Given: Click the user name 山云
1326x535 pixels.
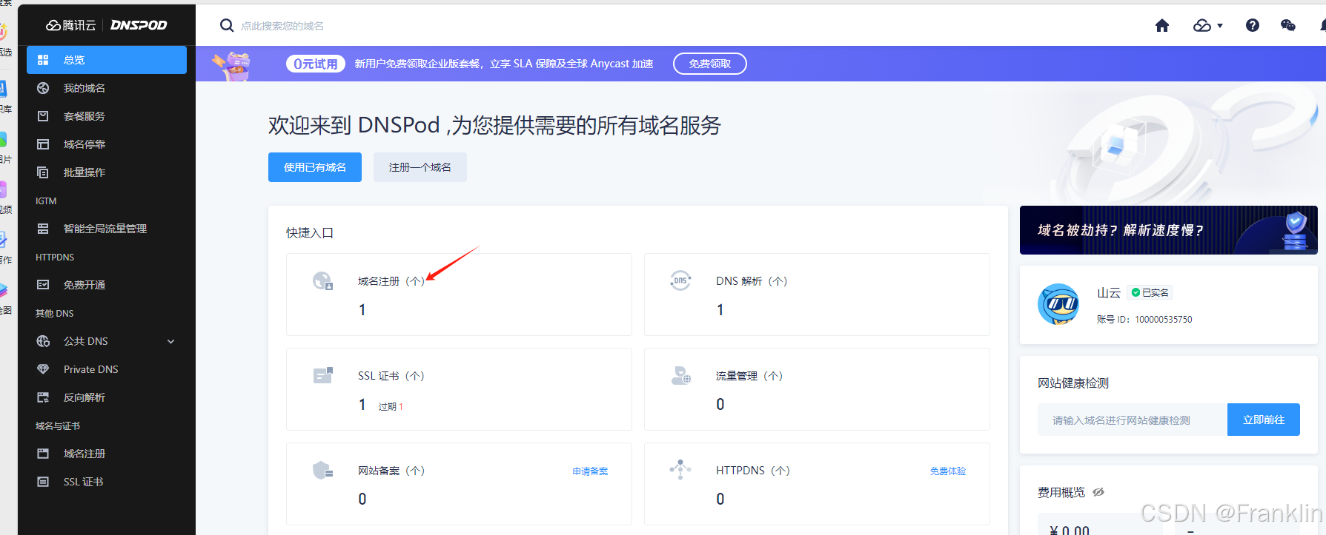Looking at the screenshot, I should (x=1109, y=293).
